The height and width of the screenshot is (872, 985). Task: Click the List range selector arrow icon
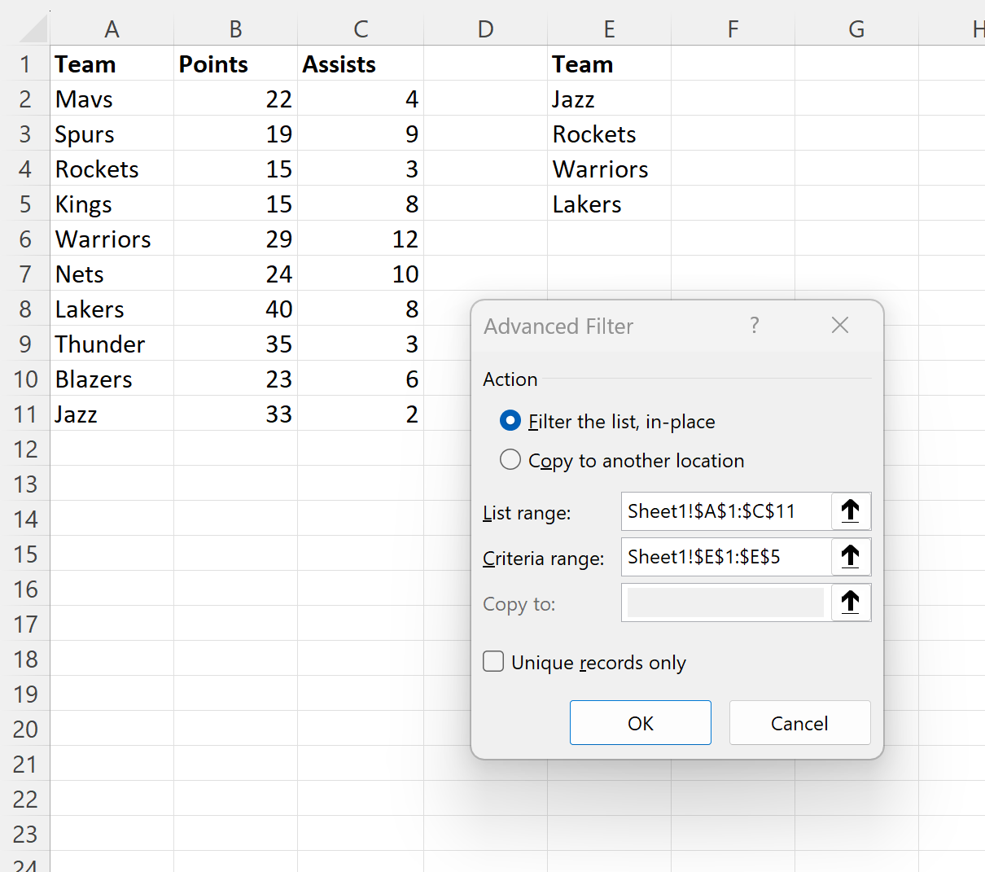point(850,511)
